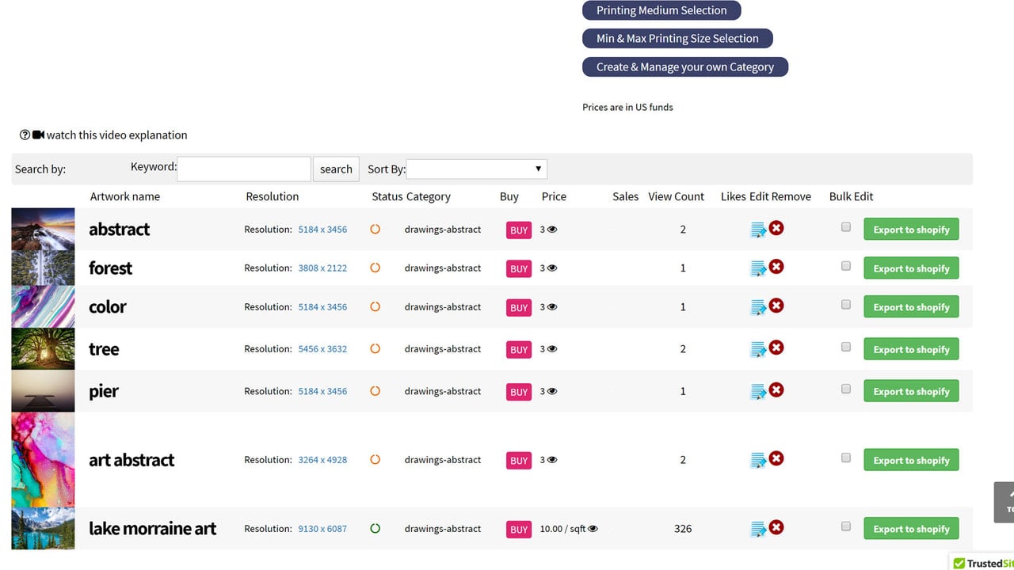1014x570 pixels.
Task: Open the 3264 x 4928 resolution link
Action: (x=322, y=460)
